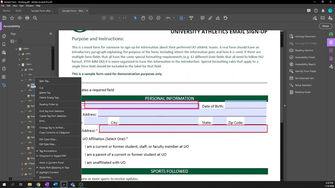Open the Window menu
Image resolution: width=335 pixels, height=188 pixels.
(30, 6)
